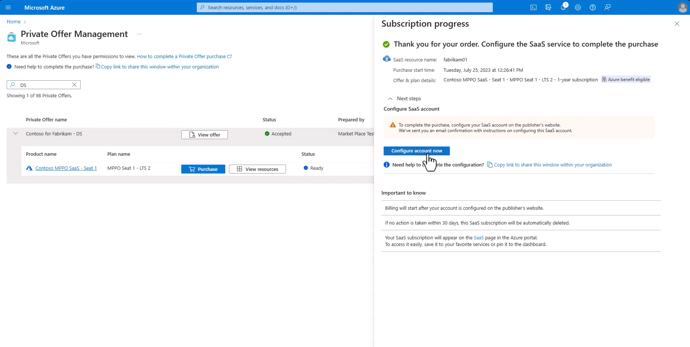
Task: Click the magnifier icon in the offers filter
Action: (x=13, y=85)
